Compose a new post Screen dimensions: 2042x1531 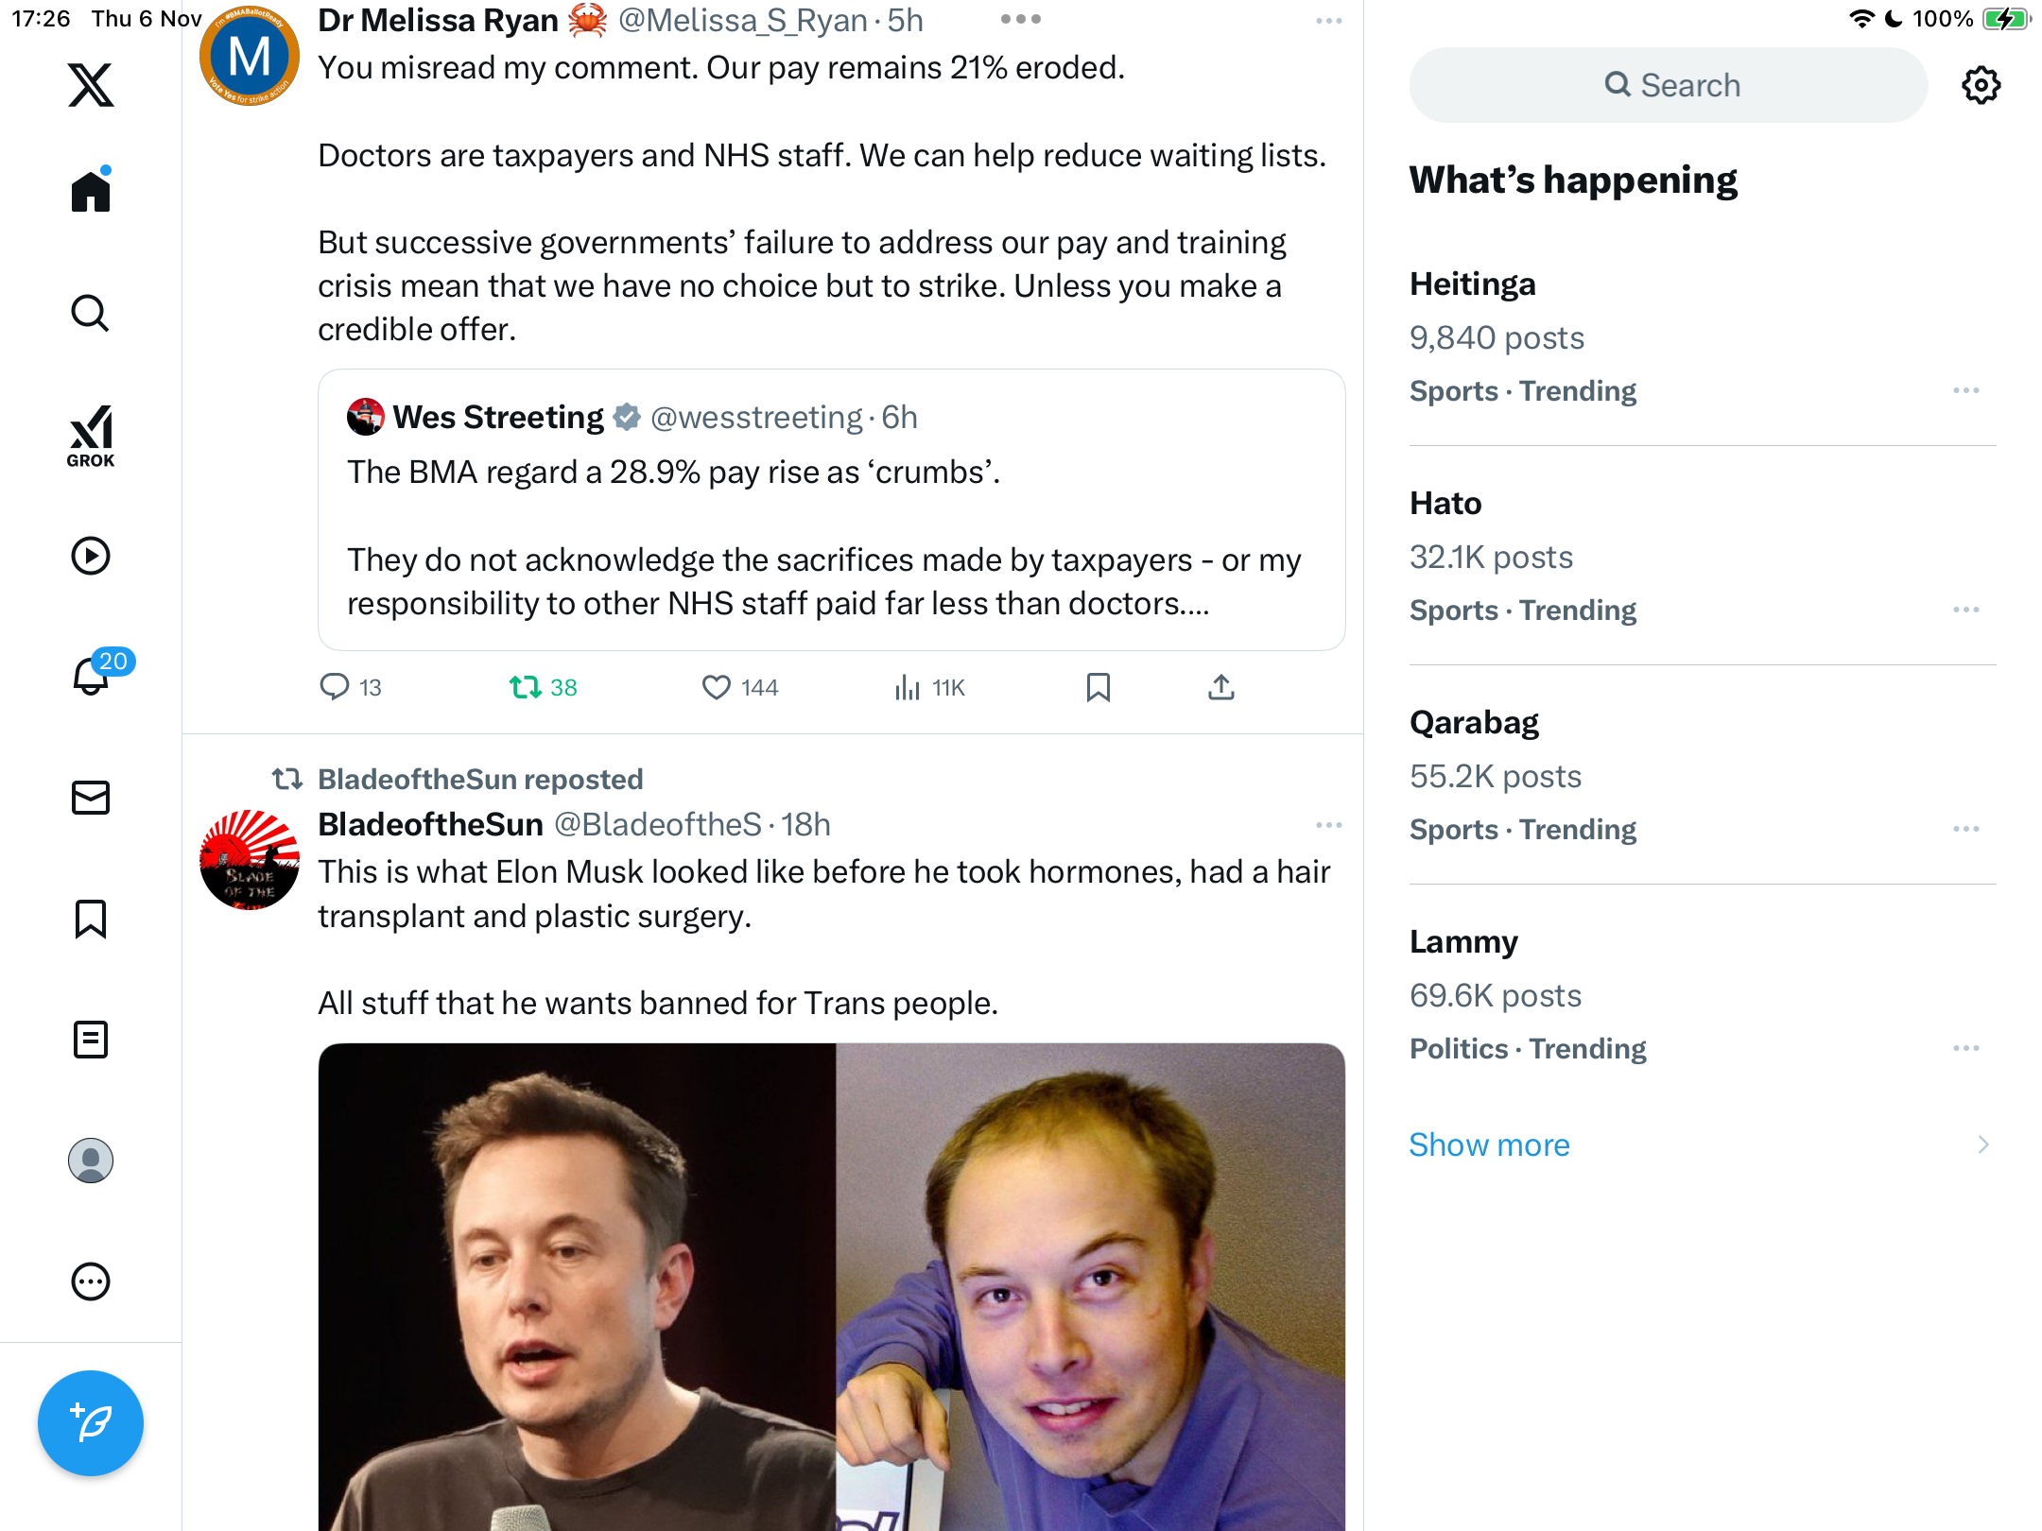coord(91,1422)
